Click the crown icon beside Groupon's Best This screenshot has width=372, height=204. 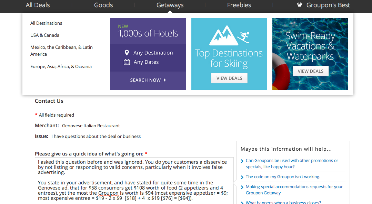(300, 5)
